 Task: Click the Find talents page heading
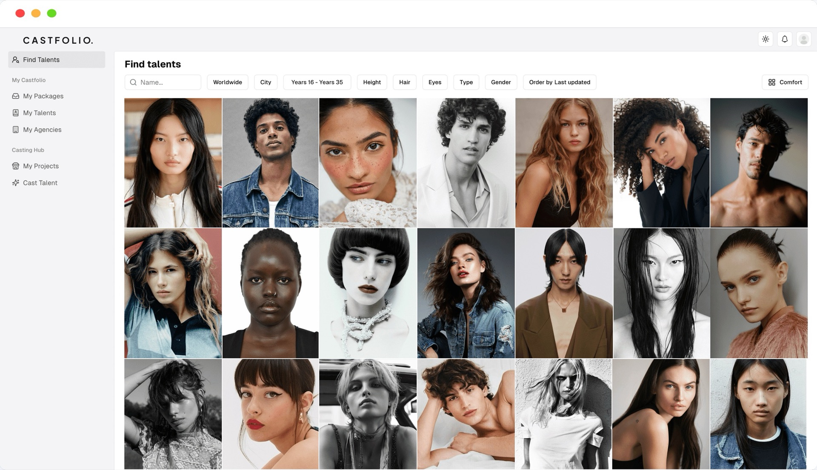tap(153, 64)
